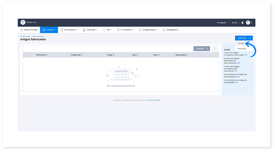The height and width of the screenshot is (152, 275).
Task: Click the Exportar button
Action: point(200,48)
